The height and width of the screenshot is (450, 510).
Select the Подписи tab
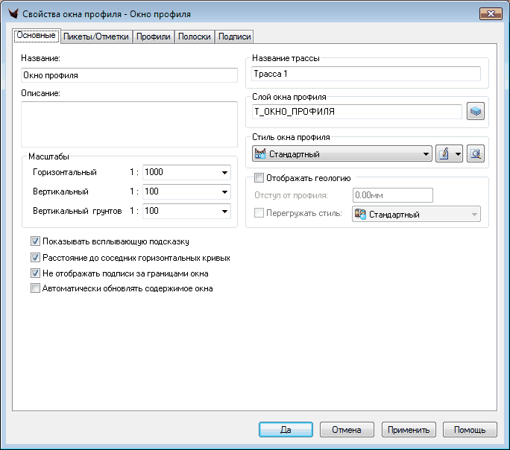click(234, 37)
